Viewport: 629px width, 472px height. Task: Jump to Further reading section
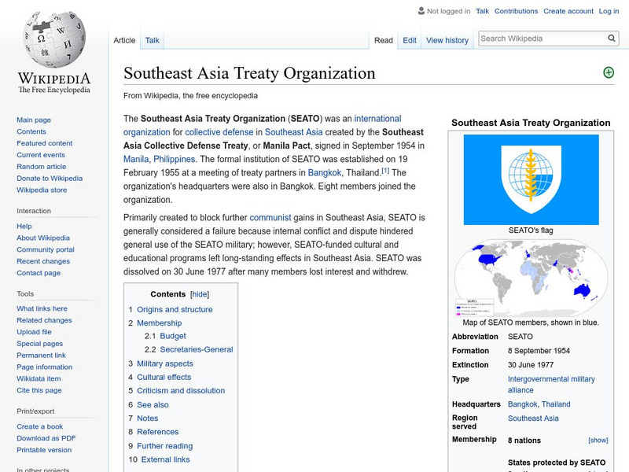pos(164,446)
